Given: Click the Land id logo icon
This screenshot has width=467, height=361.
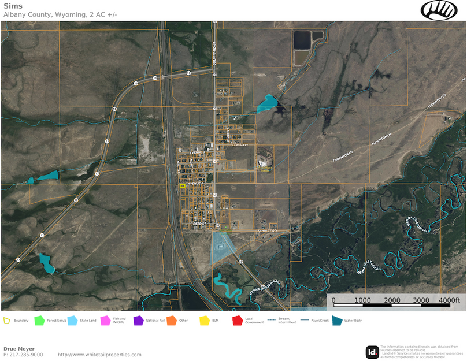Looking at the screenshot, I should click(x=372, y=351).
